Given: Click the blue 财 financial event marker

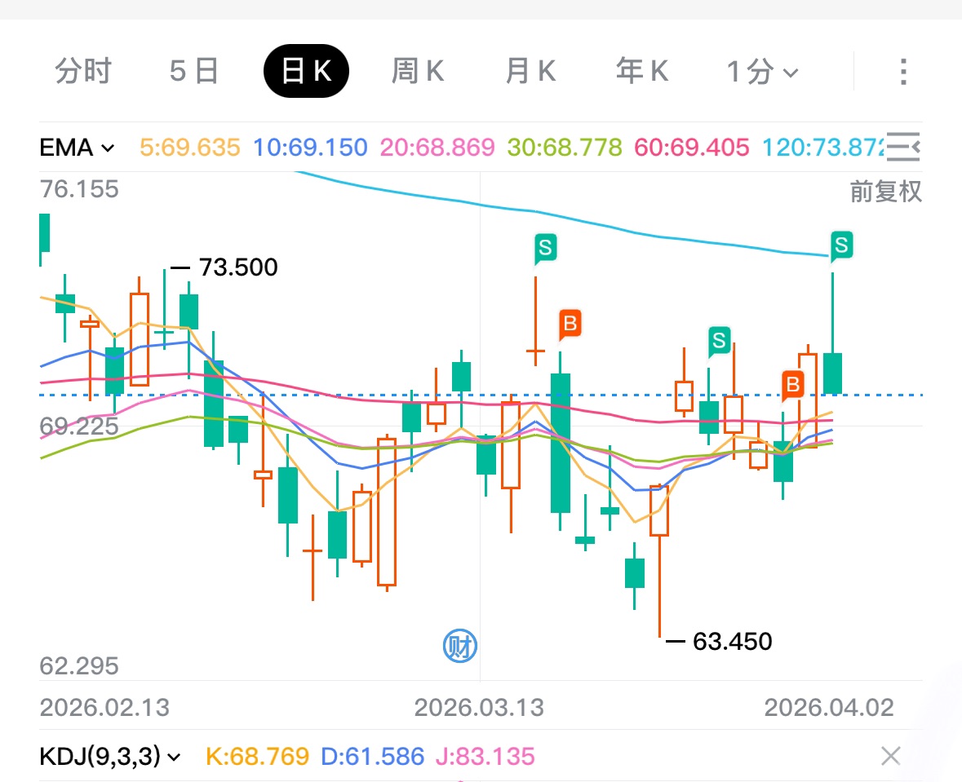Looking at the screenshot, I should tap(460, 647).
